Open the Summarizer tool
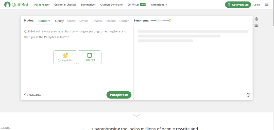Viewport: 274px width, 130px height. pos(88,5)
